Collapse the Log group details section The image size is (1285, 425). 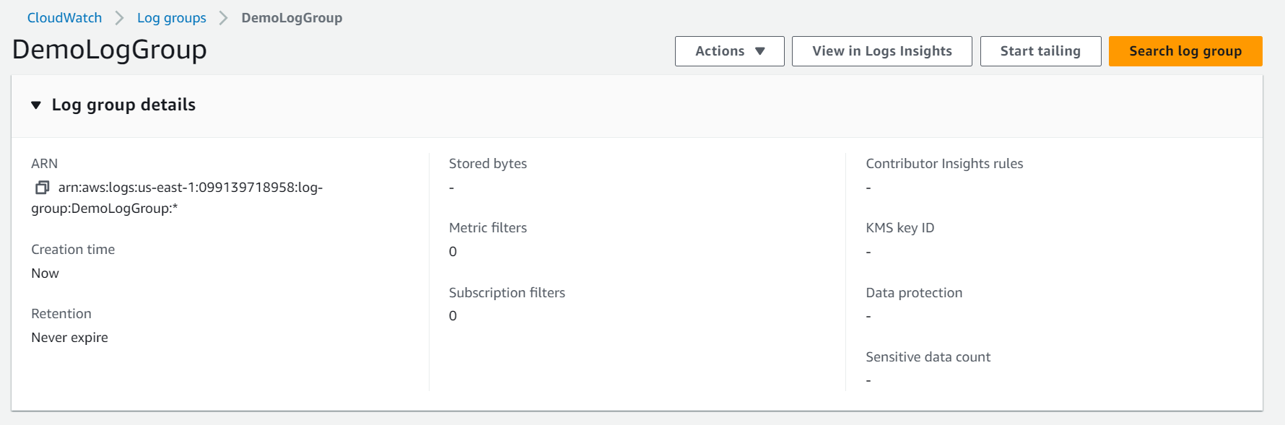click(36, 105)
